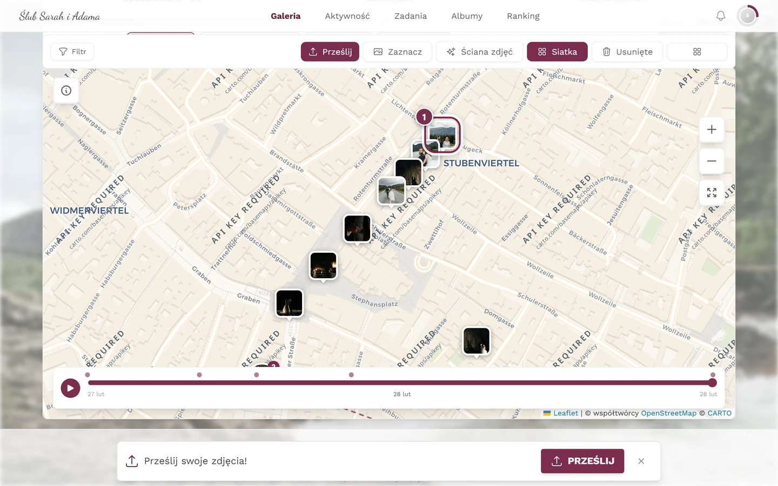Go to the Galeria tab

(286, 16)
